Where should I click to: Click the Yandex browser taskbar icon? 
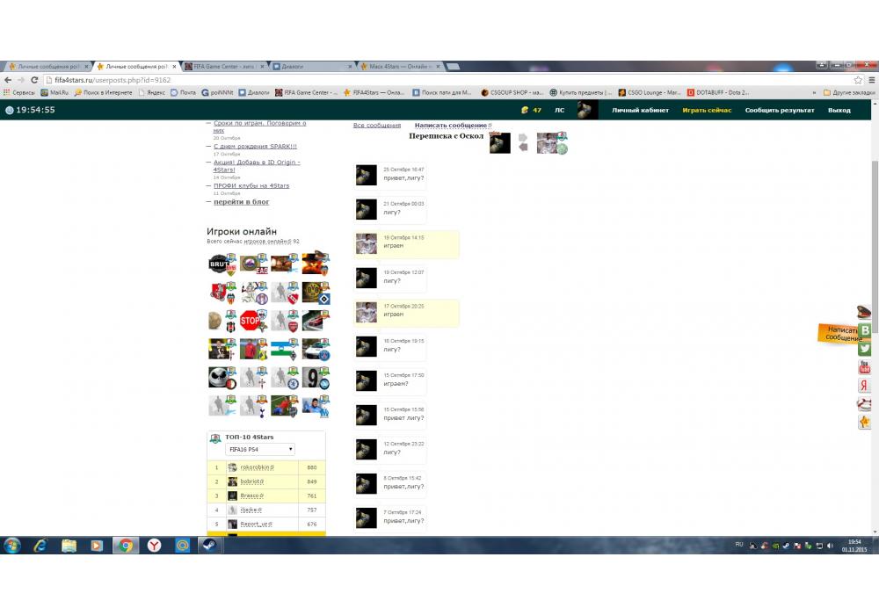(154, 546)
